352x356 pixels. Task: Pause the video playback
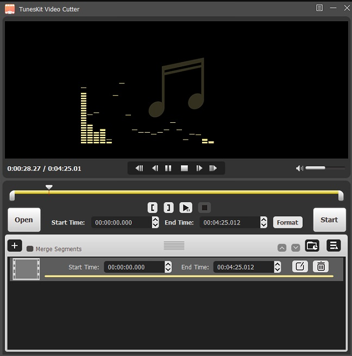click(168, 168)
